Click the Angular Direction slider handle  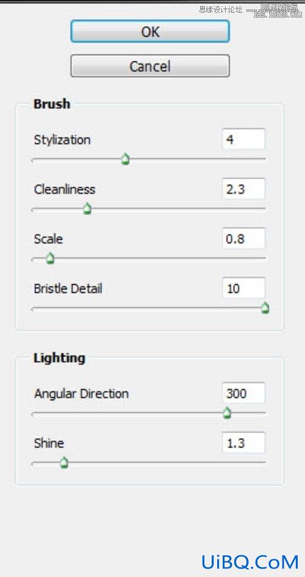click(227, 413)
